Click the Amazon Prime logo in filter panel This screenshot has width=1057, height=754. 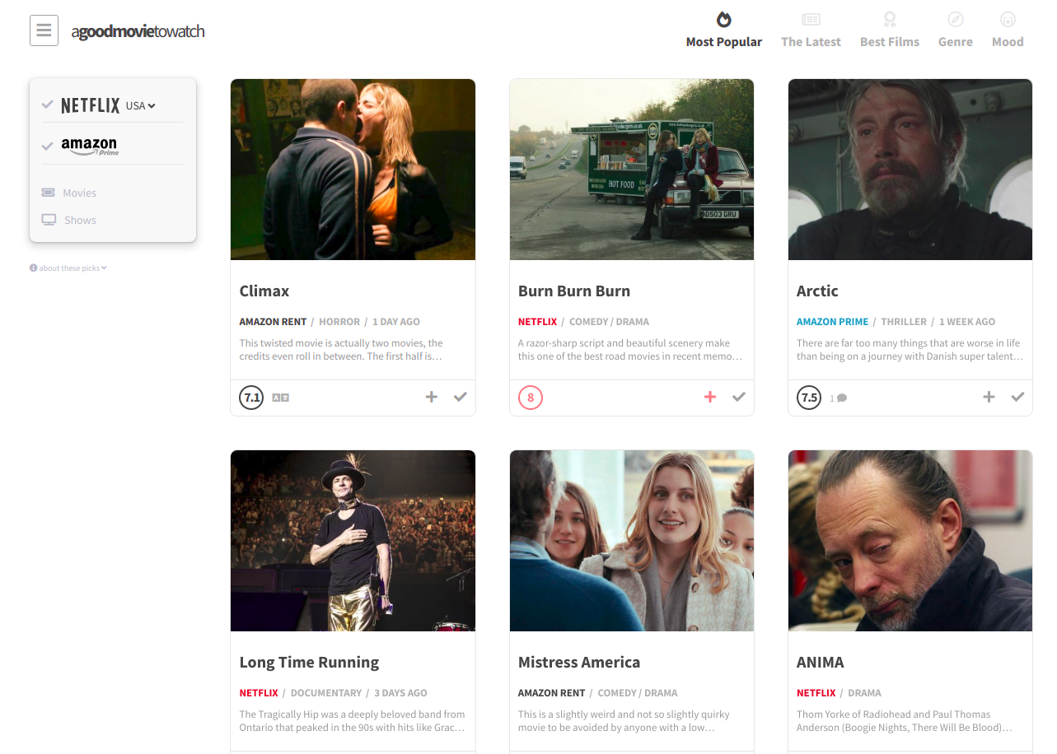tap(90, 147)
